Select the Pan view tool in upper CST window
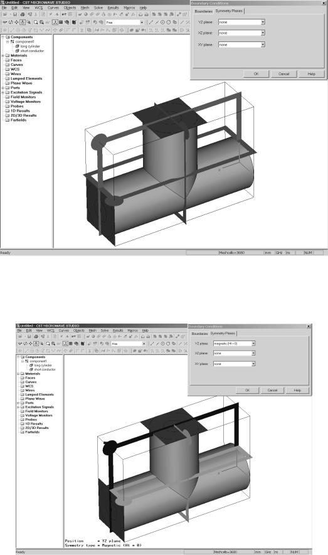Screen dimensions: 328x555 pos(17,22)
